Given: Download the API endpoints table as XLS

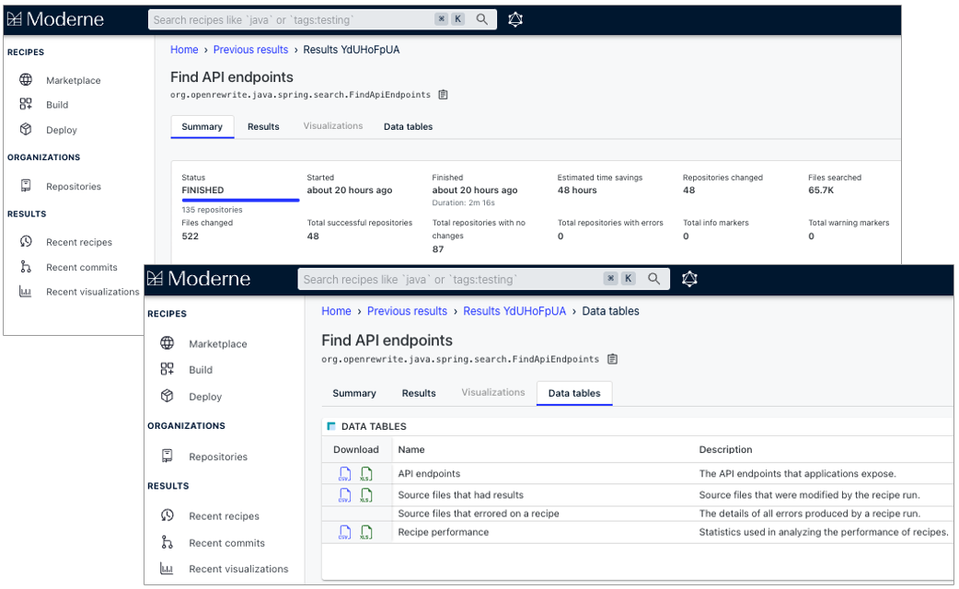Looking at the screenshot, I should 365,473.
